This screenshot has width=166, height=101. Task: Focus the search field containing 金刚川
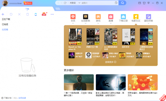point(97,3)
